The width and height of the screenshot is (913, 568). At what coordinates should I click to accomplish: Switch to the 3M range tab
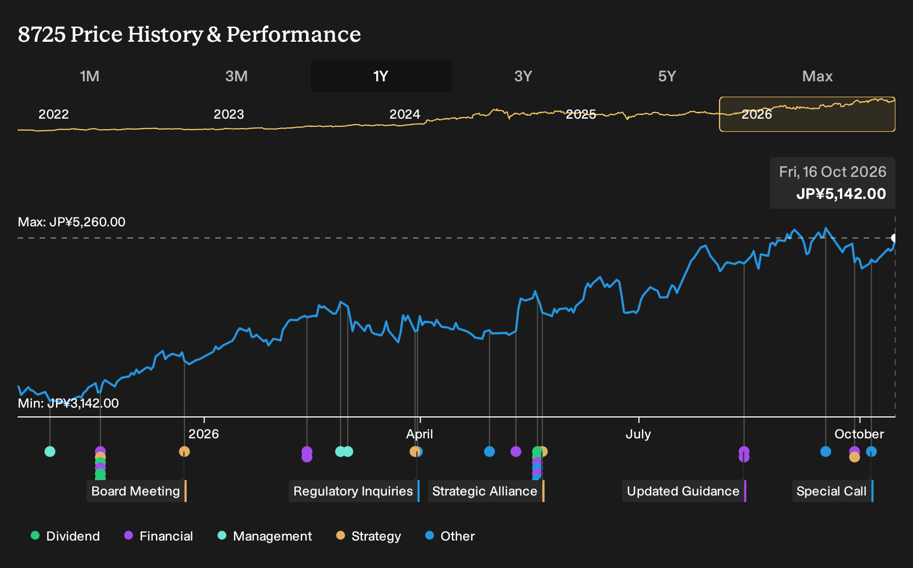(236, 76)
